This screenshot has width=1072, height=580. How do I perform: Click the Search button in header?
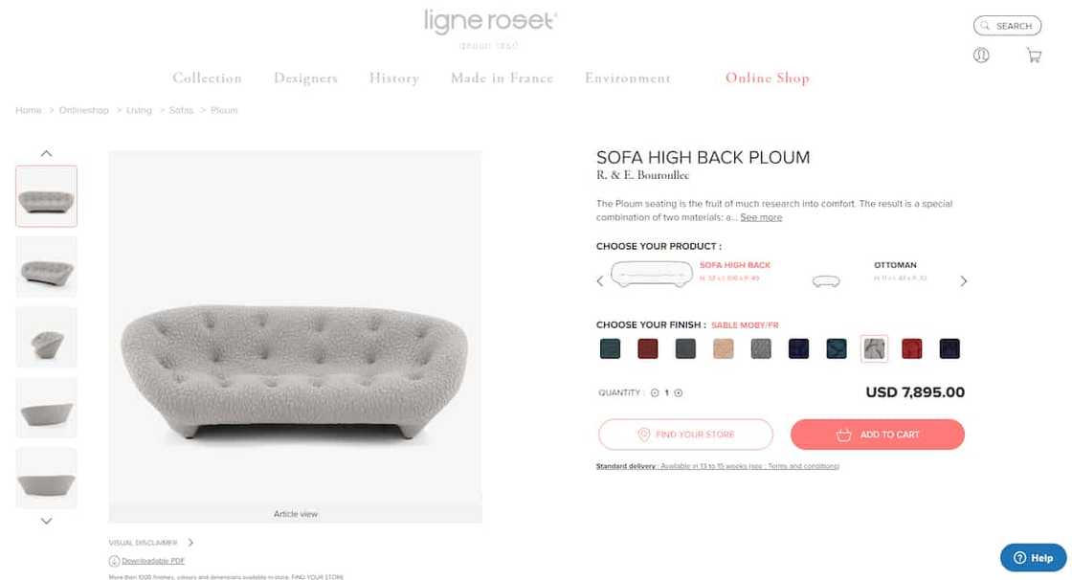pyautogui.click(x=1007, y=26)
